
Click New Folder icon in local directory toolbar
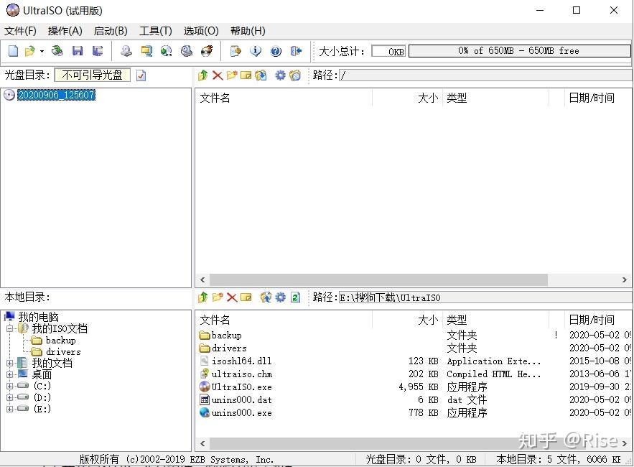[218, 297]
